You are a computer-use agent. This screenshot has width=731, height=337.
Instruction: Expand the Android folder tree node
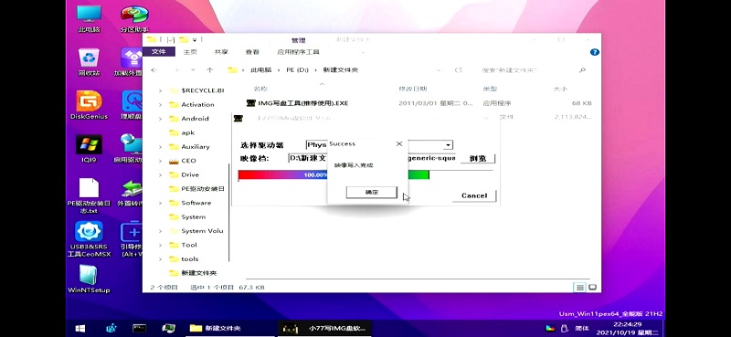(161, 119)
